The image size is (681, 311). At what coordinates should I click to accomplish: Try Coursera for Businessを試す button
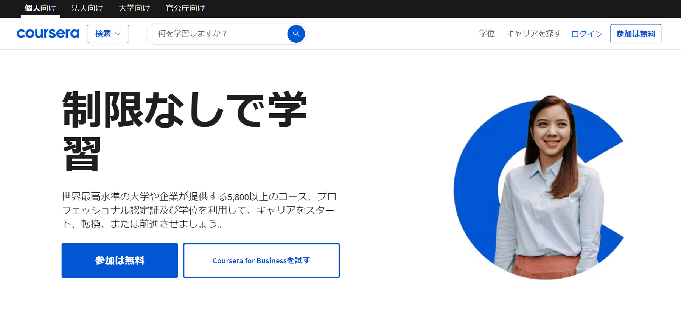coord(261,260)
